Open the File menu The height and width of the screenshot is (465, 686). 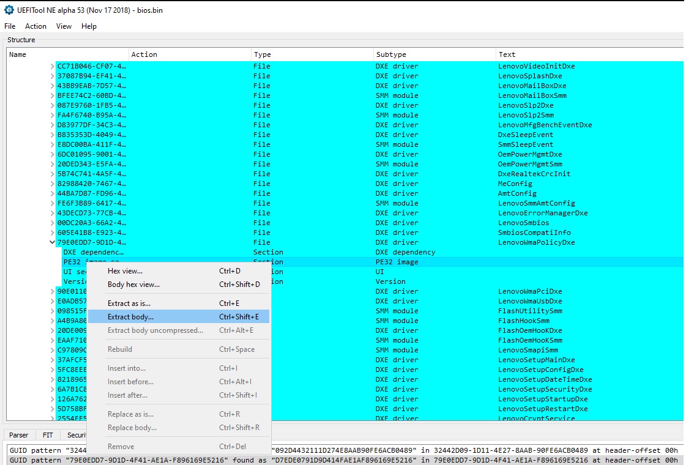pos(10,26)
